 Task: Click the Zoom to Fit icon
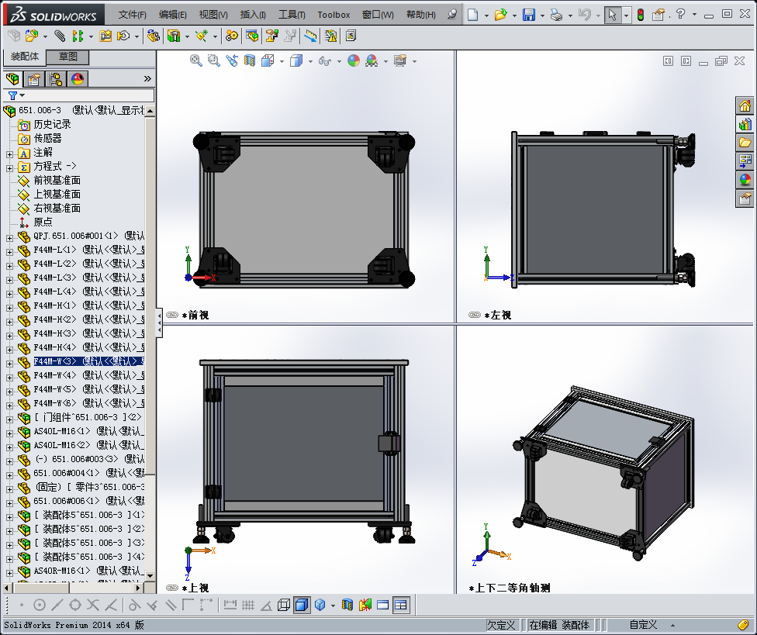point(195,60)
